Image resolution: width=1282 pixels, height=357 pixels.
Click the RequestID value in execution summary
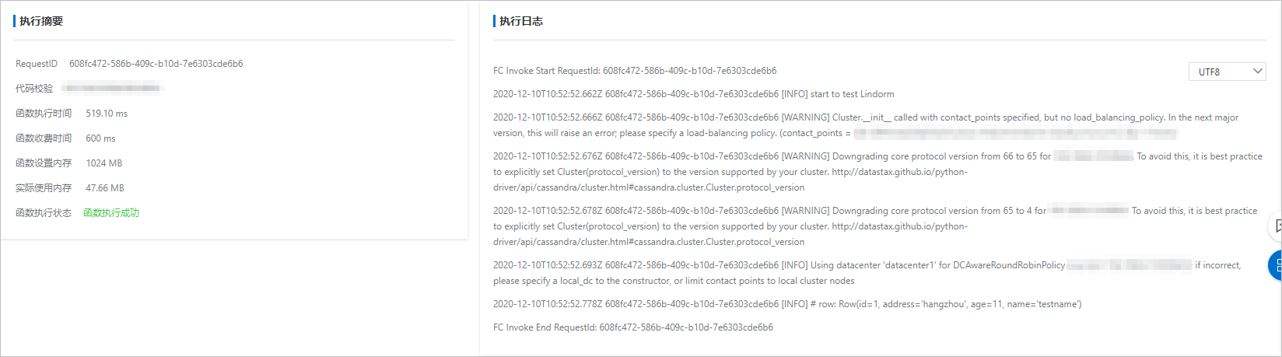156,64
